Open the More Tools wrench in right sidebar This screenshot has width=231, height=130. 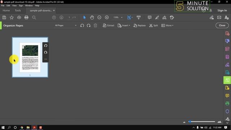(227, 119)
